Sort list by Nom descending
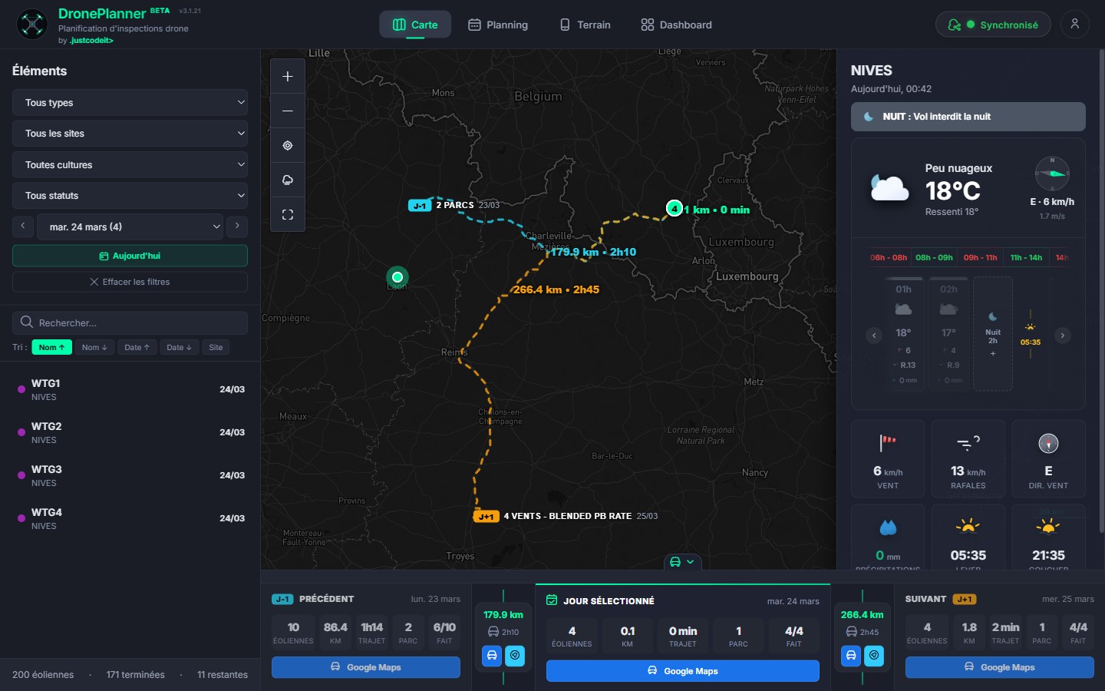Viewport: 1105px width, 691px height. (x=94, y=347)
